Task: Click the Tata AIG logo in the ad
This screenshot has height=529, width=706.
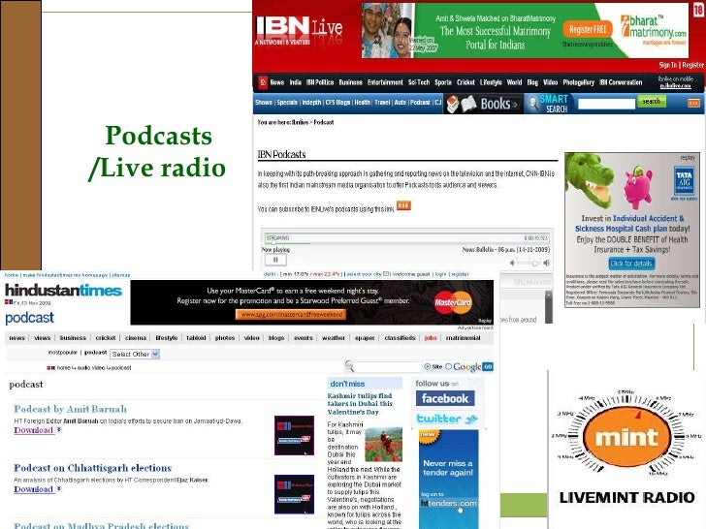Action: (684, 182)
